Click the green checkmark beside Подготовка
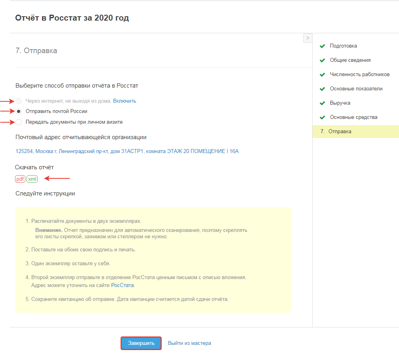This screenshot has height=354, width=399. (322, 46)
